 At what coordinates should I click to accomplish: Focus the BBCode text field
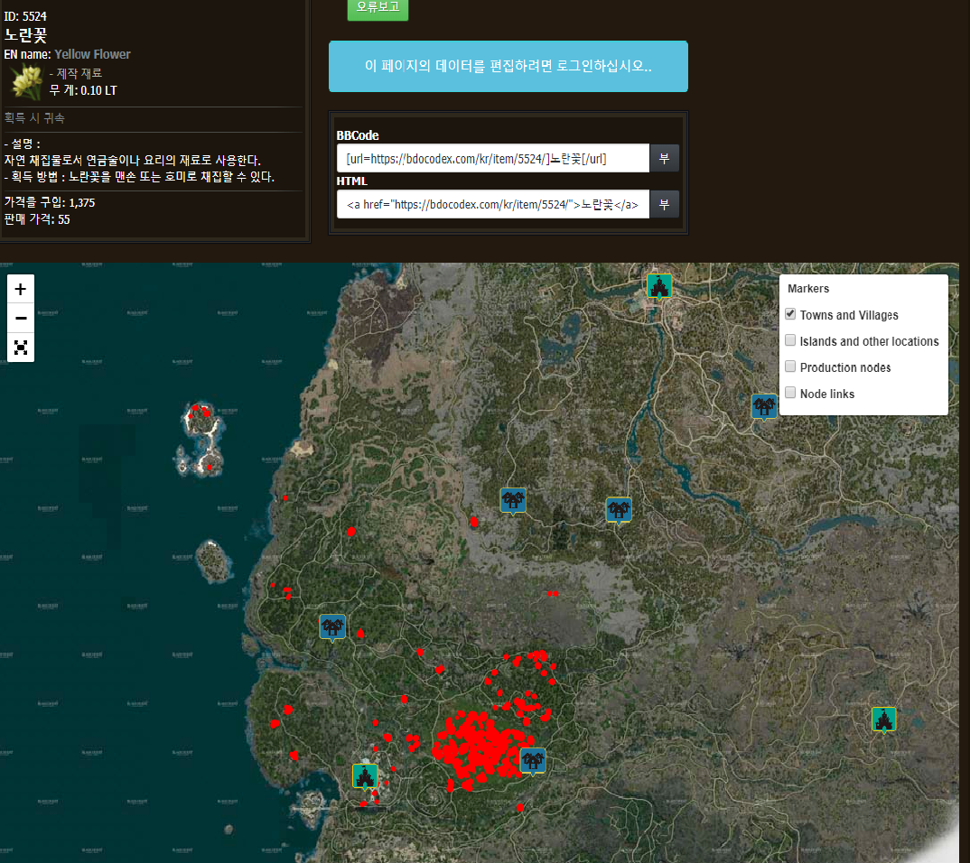493,158
